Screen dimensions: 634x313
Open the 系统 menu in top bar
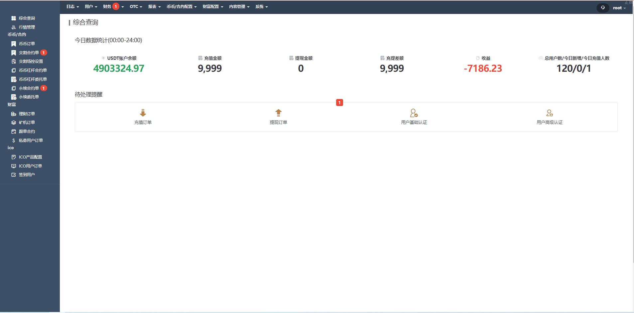[261, 7]
